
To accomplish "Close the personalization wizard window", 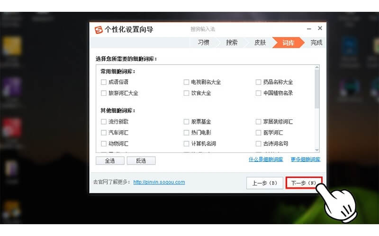I will point(320,28).
